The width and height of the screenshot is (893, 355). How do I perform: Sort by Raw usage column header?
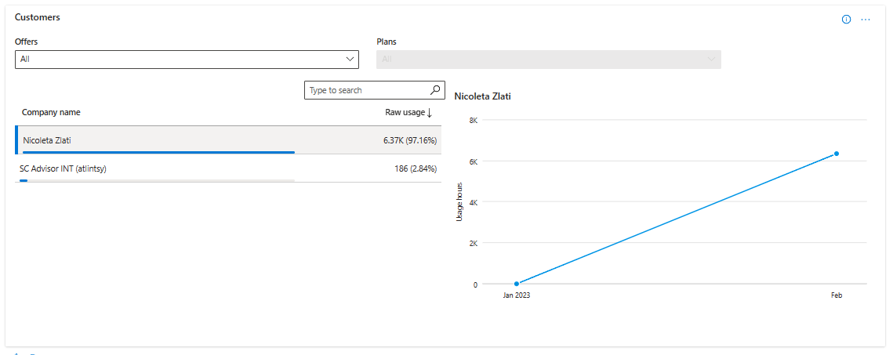405,113
